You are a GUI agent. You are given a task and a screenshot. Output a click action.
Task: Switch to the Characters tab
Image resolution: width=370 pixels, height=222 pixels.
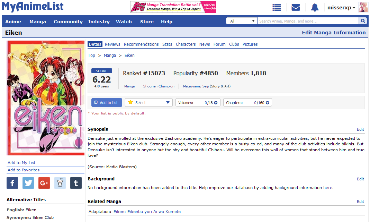[x=186, y=44]
